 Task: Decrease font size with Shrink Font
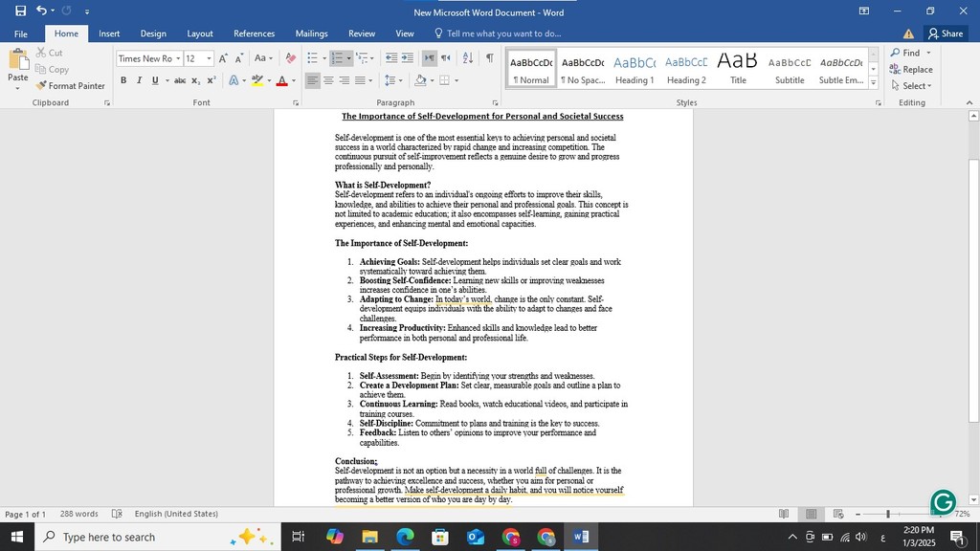coord(238,58)
